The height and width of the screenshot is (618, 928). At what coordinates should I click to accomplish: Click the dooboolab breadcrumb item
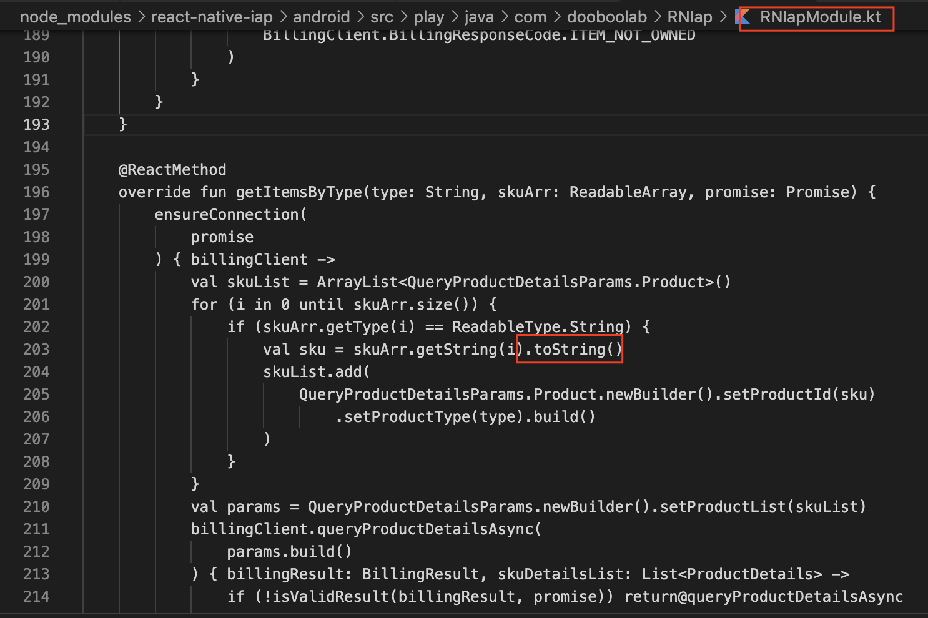(x=606, y=17)
